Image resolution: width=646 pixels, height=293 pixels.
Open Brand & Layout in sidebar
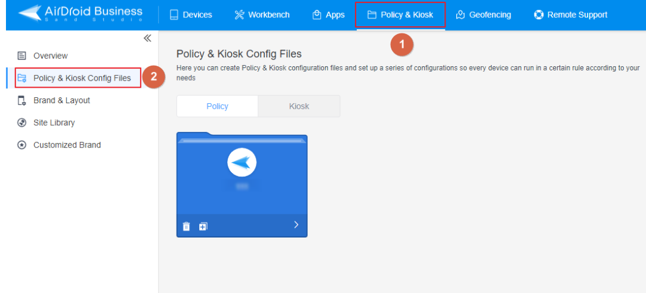pyautogui.click(x=54, y=100)
